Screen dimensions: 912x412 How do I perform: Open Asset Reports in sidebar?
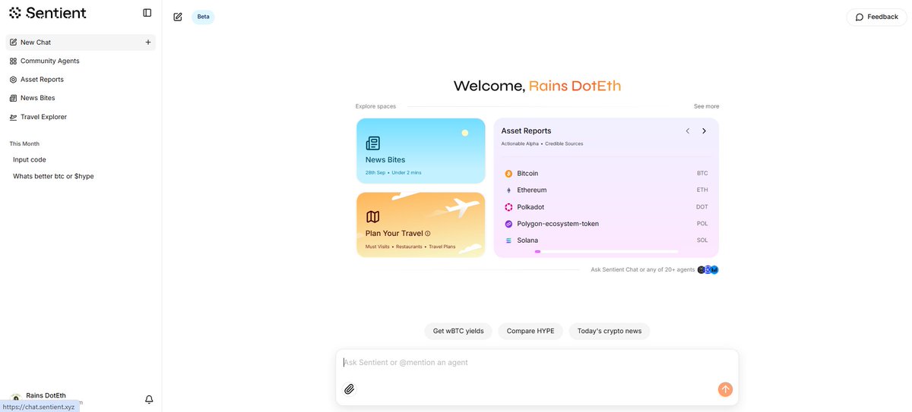81,80
